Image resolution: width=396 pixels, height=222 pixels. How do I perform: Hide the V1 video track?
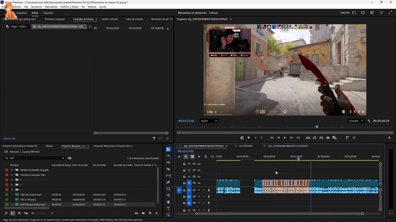[x=199, y=183]
